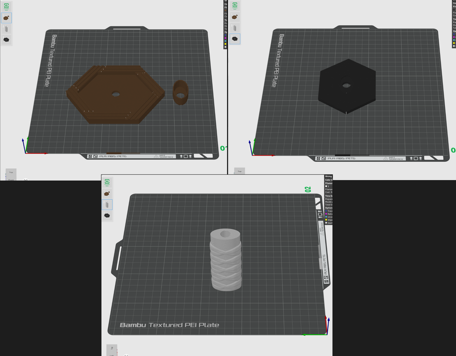Select the highlighted black hexagon thumbnail in top-right view
The image size is (456, 356).
(235, 39)
